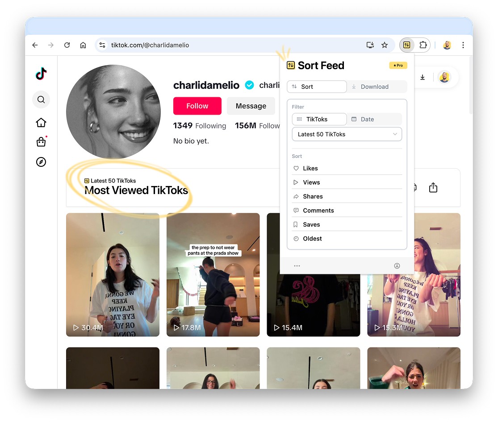The width and height of the screenshot is (498, 422).
Task: Go to TikTok Home in sidebar
Action: [41, 123]
